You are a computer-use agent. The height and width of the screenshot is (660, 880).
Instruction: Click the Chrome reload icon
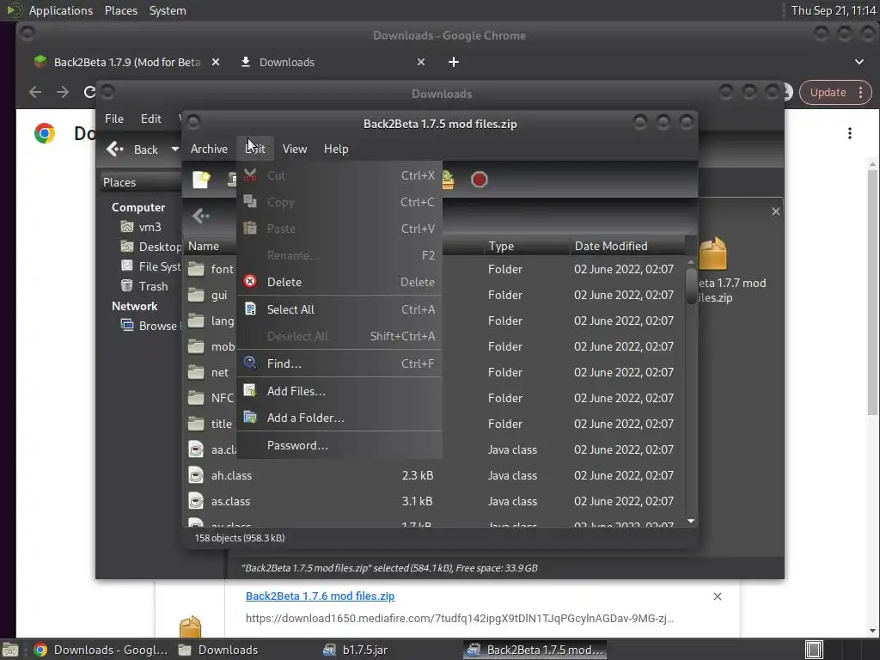(89, 92)
